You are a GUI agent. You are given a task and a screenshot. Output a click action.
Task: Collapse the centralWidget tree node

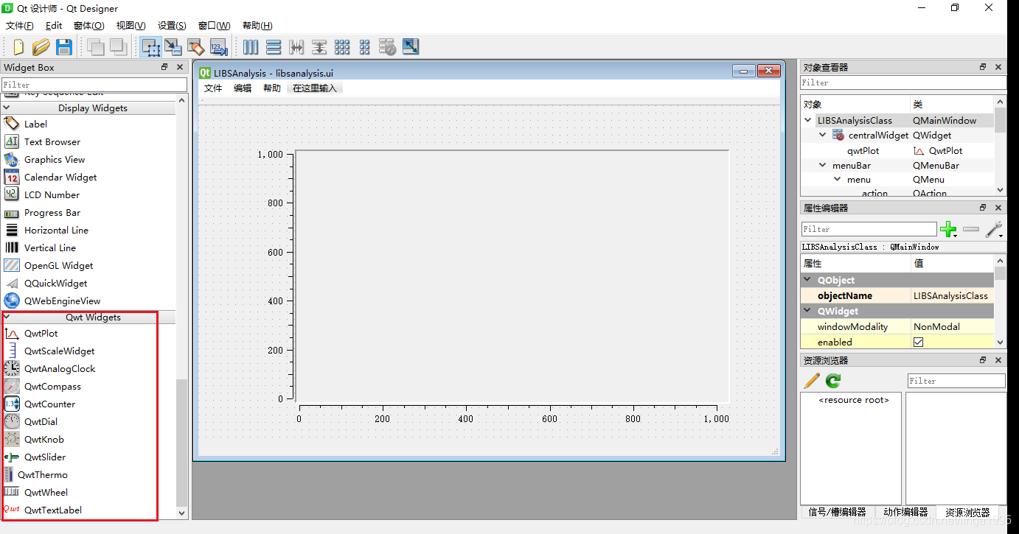(x=824, y=136)
